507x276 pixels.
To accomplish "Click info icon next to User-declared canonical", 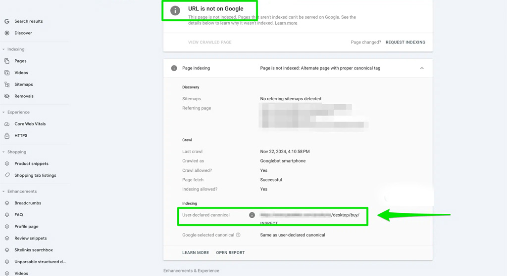I will (252, 215).
